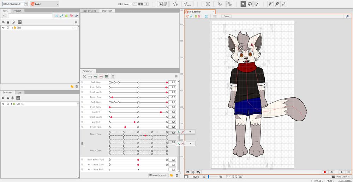Toggle the Solo button in canvas toolbar

pyautogui.click(x=226, y=16)
